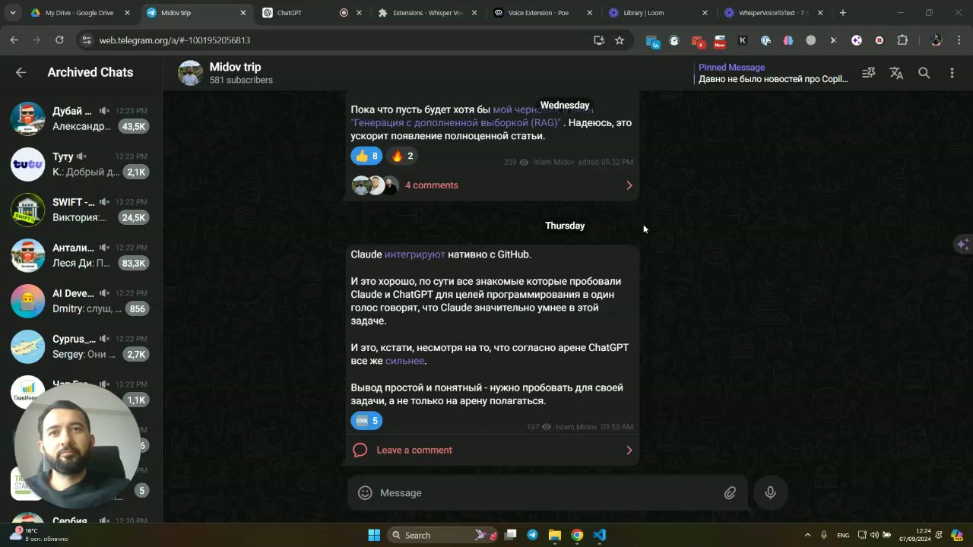Open the Pinned Message banner
This screenshot has width=973, height=547.
773,73
